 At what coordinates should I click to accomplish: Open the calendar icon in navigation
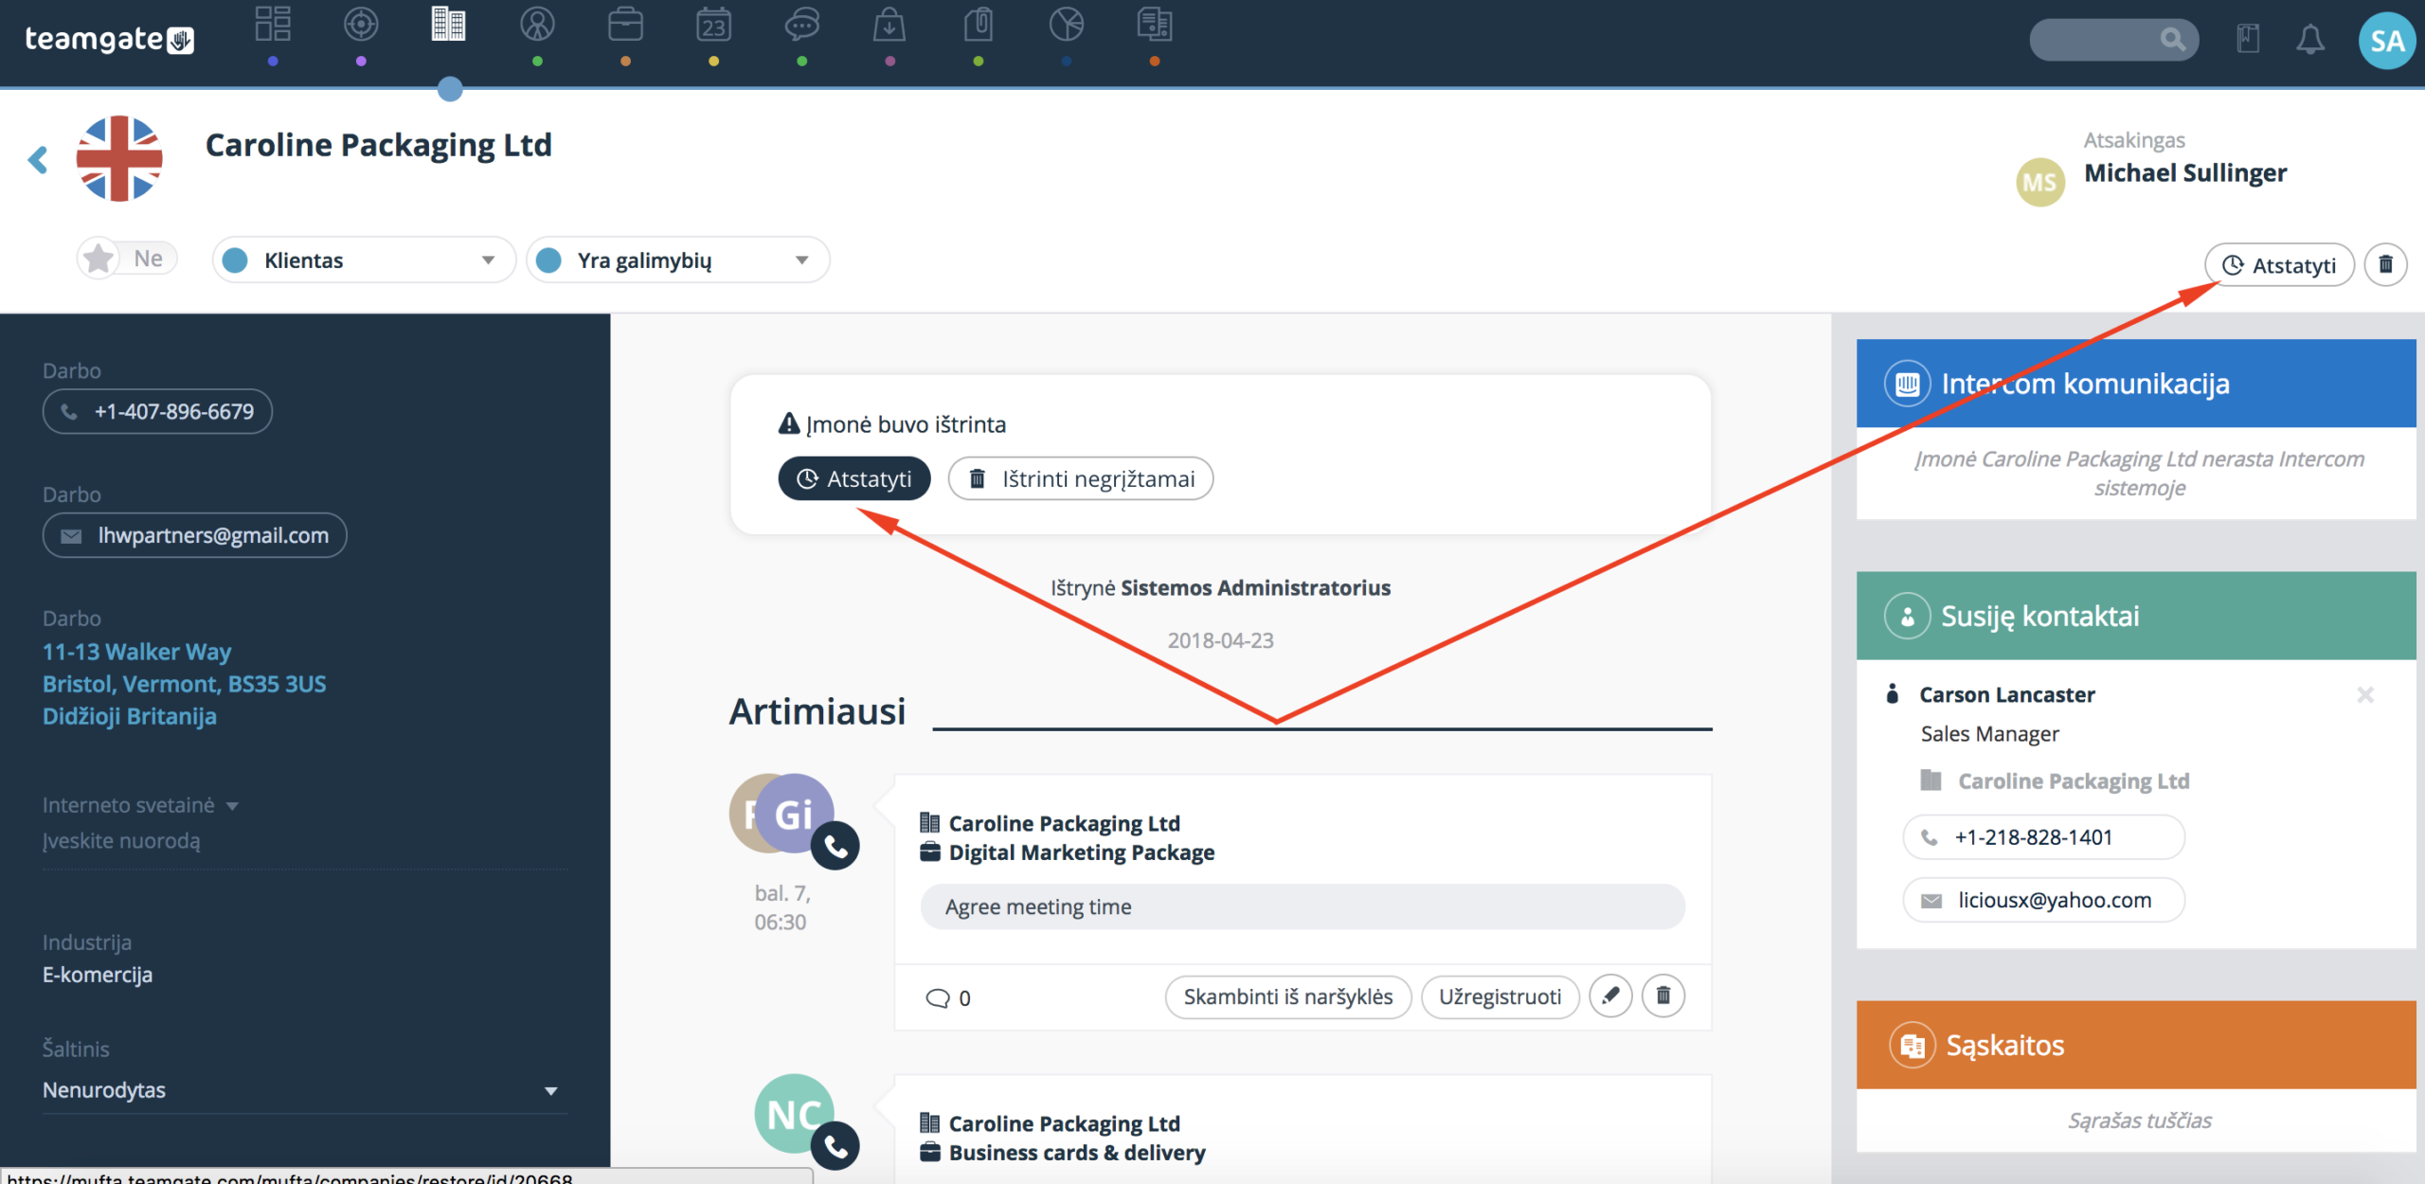(x=713, y=25)
